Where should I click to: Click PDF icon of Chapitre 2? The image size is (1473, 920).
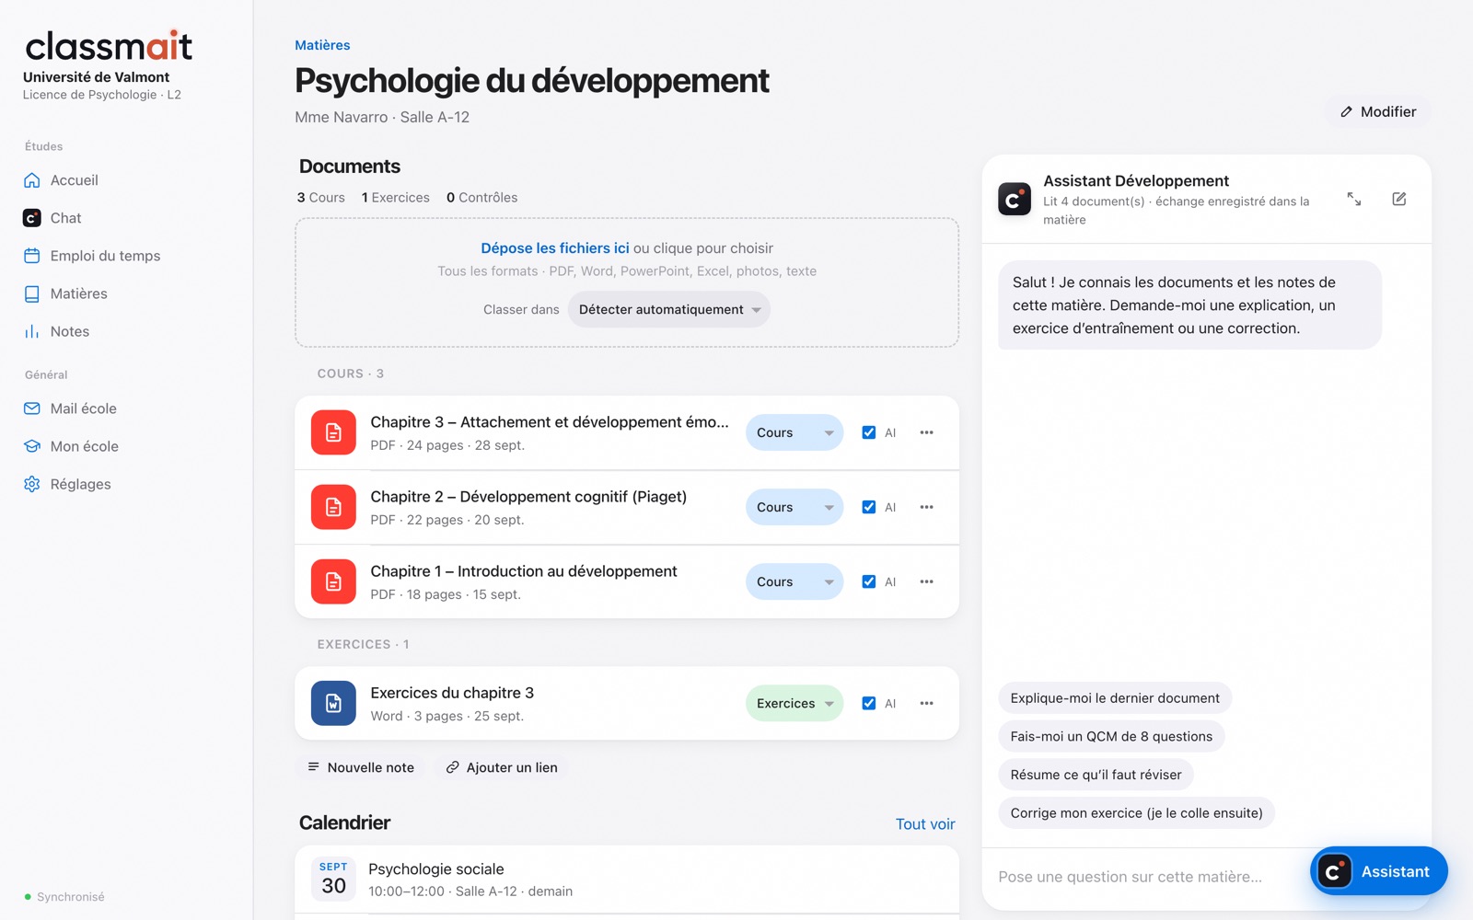[333, 507]
